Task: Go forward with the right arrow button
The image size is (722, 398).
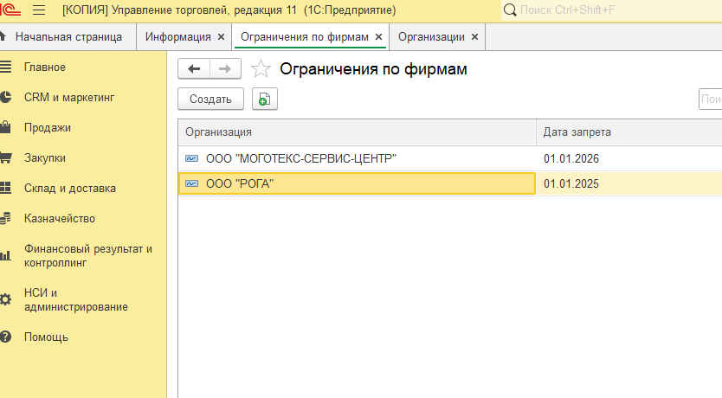Action: click(225, 69)
